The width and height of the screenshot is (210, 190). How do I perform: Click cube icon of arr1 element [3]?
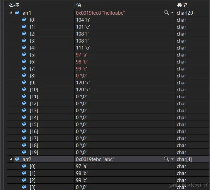(24, 41)
